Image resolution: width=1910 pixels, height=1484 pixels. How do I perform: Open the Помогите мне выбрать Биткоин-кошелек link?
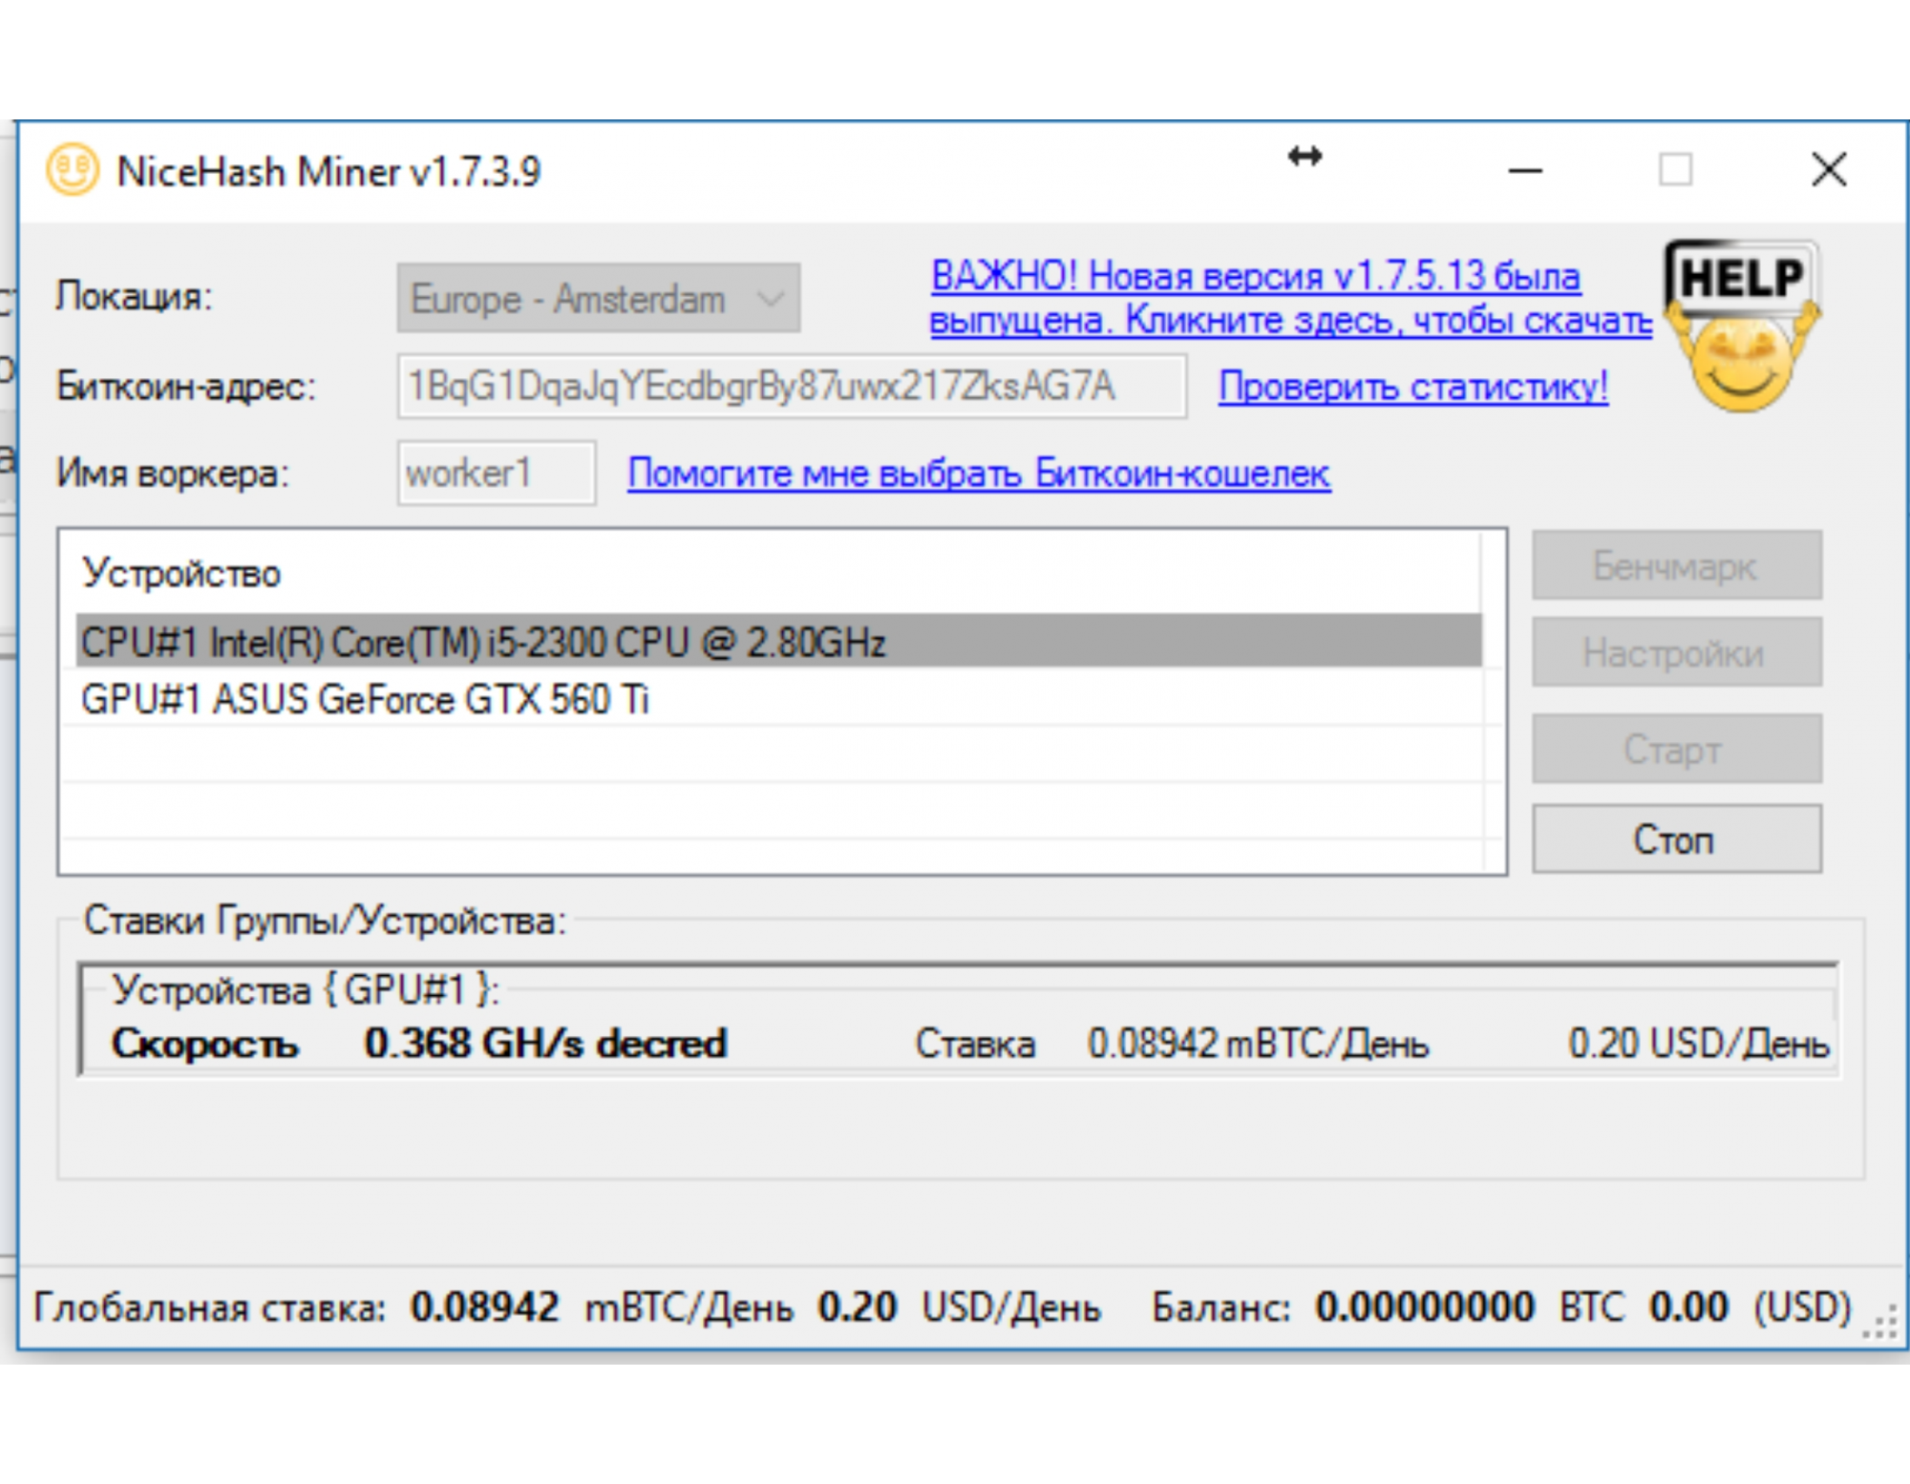point(979,473)
